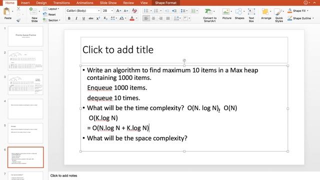Open the Slide Show tab
320x180 pixels.
(x=108, y=3)
